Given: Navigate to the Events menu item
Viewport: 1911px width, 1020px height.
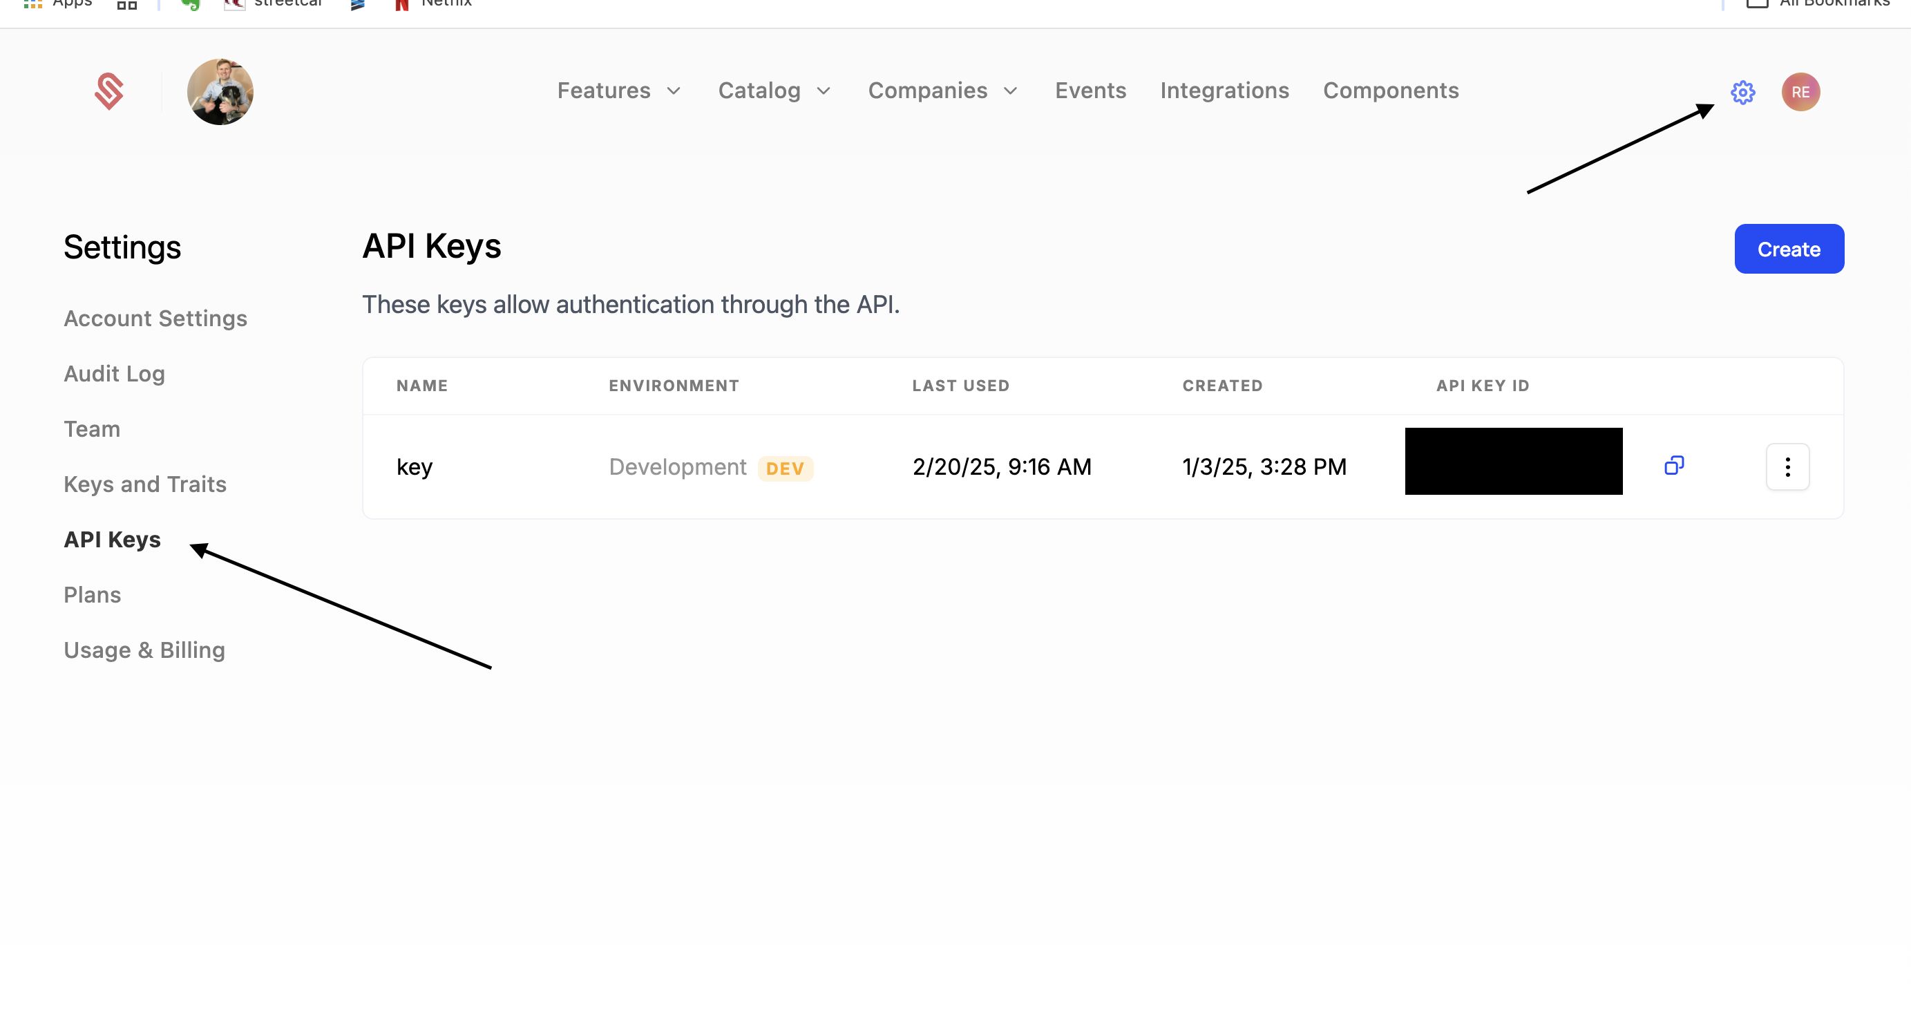Looking at the screenshot, I should tap(1090, 91).
